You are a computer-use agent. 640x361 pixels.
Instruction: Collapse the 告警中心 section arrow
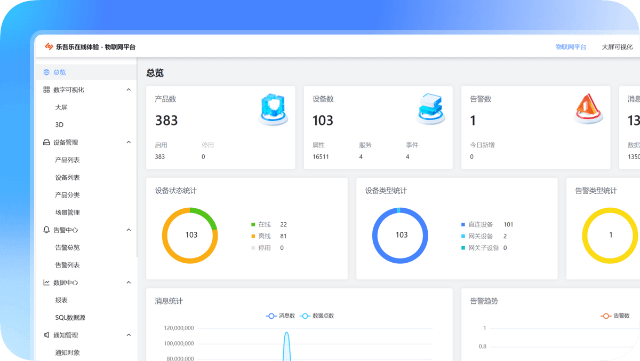[x=129, y=230]
